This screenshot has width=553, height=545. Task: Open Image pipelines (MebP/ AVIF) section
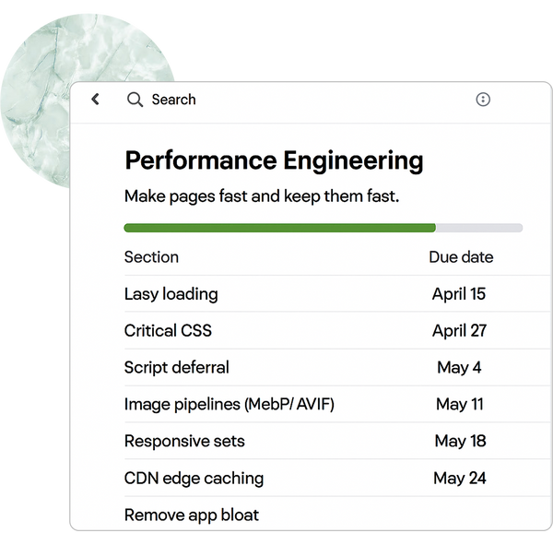[229, 404]
